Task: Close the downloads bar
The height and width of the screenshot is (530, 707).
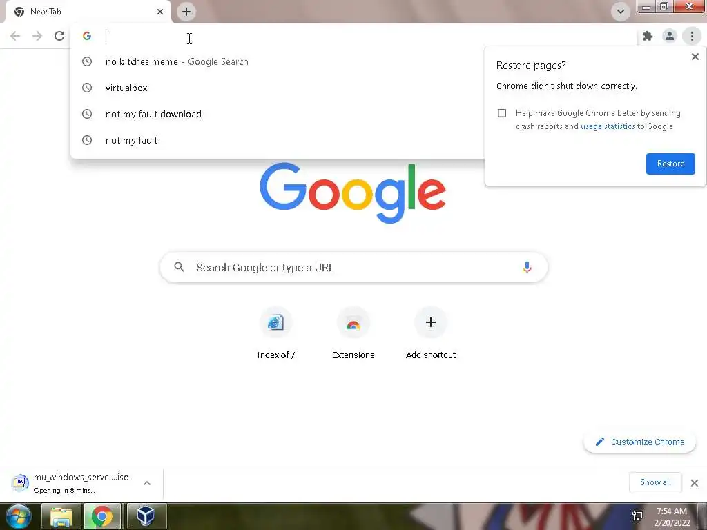Action: (695, 483)
